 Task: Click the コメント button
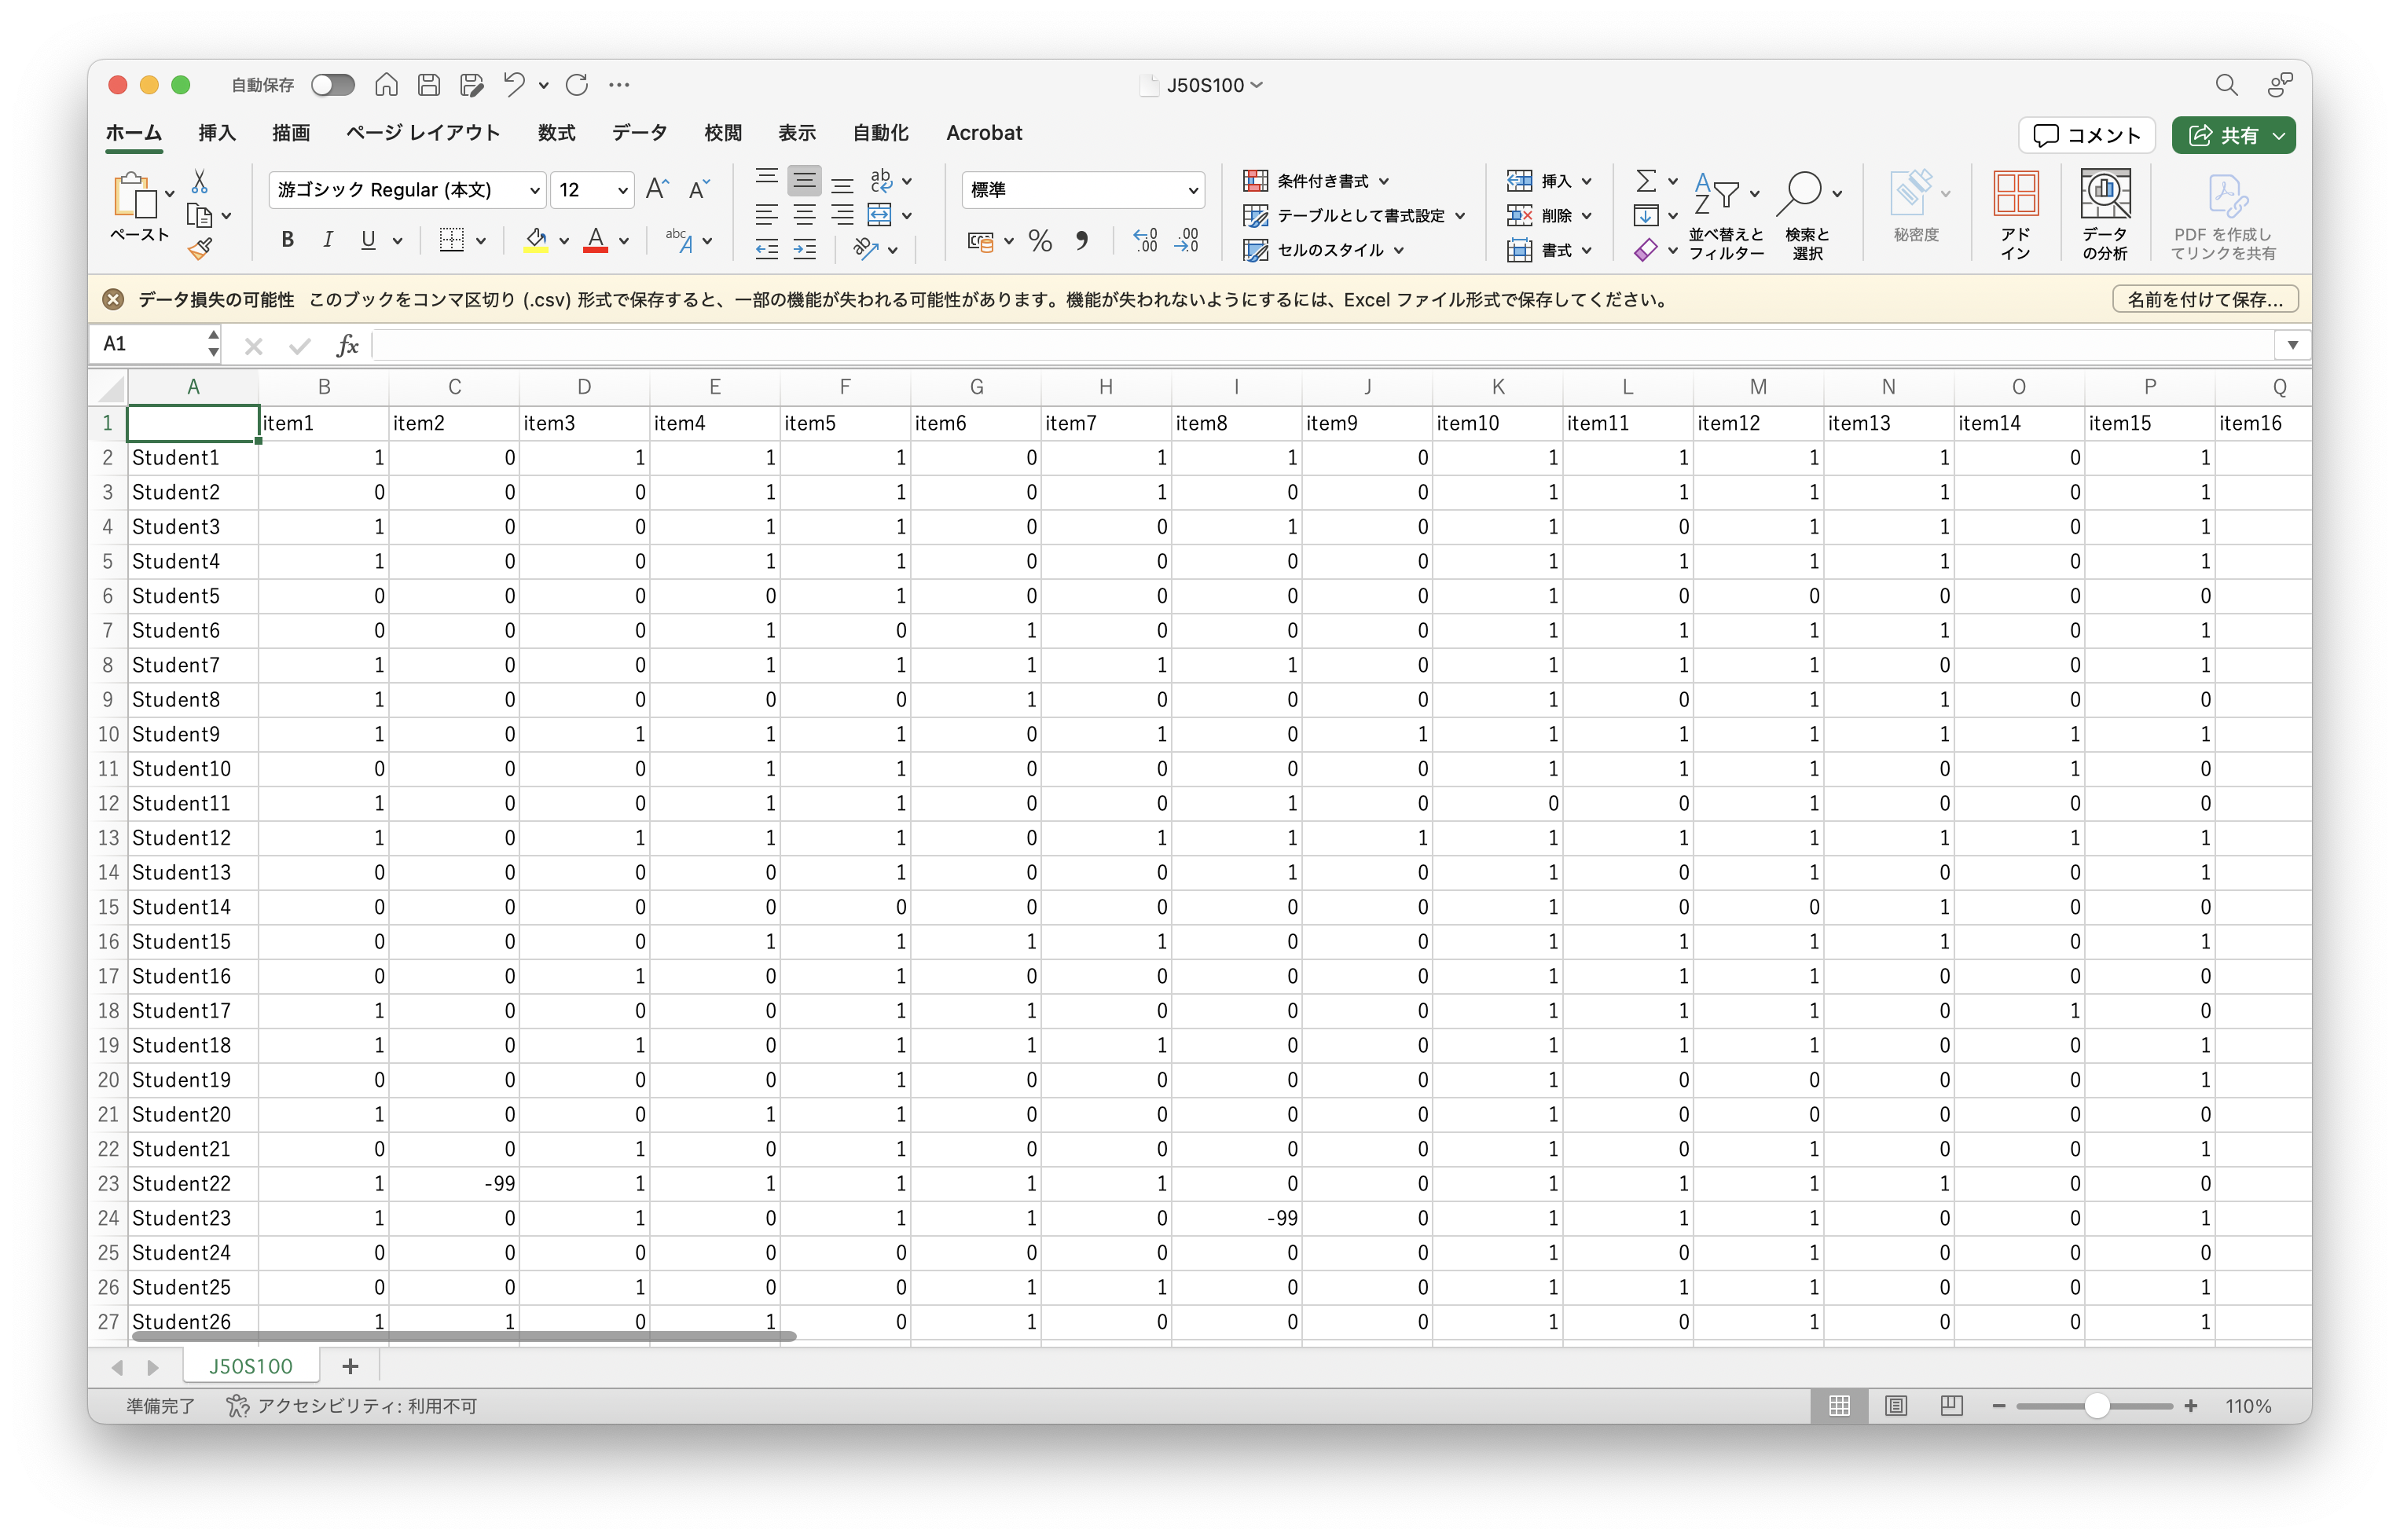click(x=2086, y=135)
